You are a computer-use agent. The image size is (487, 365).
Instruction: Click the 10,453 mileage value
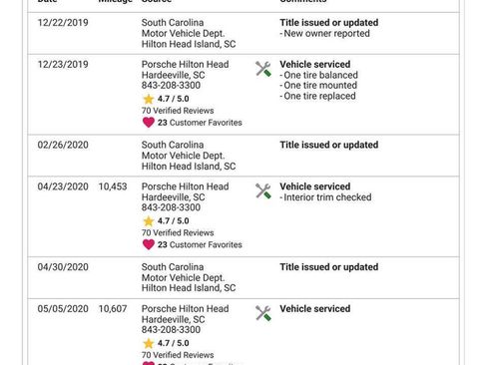tap(113, 186)
